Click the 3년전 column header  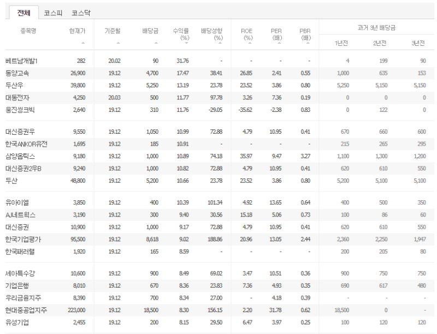(x=418, y=43)
